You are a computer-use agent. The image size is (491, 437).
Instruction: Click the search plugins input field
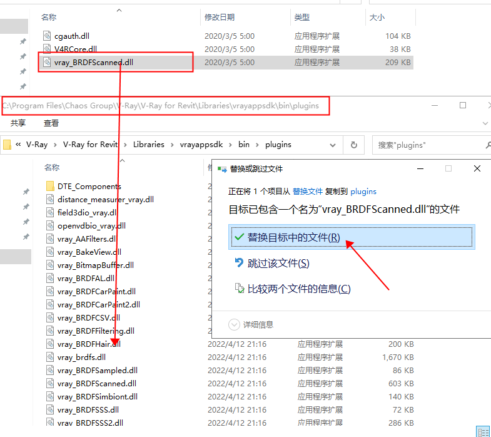click(x=425, y=145)
